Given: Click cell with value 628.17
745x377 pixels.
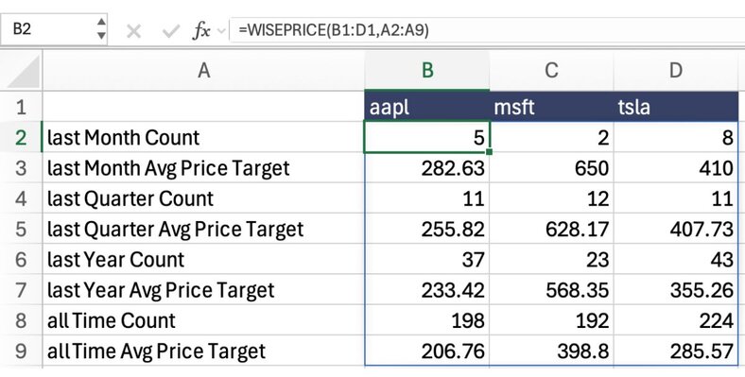Looking at the screenshot, I should point(551,229).
